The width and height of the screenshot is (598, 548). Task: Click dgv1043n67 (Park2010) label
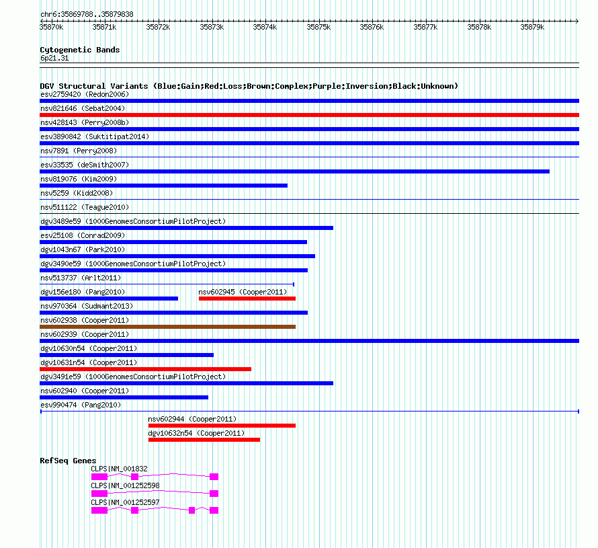pos(83,249)
